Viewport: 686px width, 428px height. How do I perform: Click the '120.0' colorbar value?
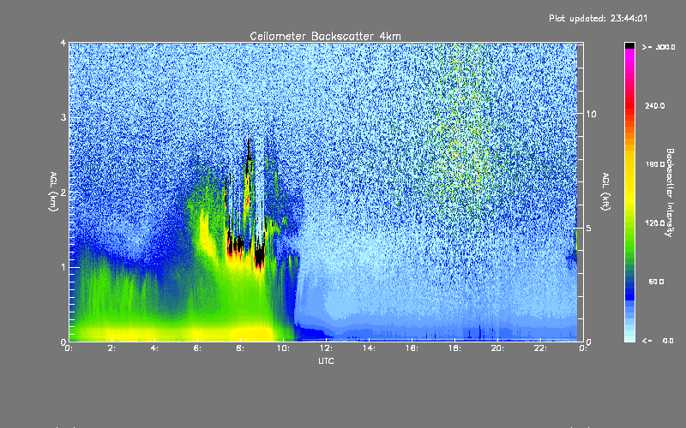pyautogui.click(x=655, y=223)
